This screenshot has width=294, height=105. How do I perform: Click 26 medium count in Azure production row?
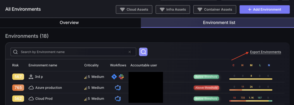click(x=251, y=87)
